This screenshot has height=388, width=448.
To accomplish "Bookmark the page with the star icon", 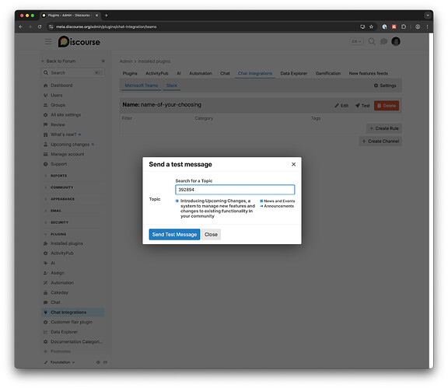I will (371, 27).
